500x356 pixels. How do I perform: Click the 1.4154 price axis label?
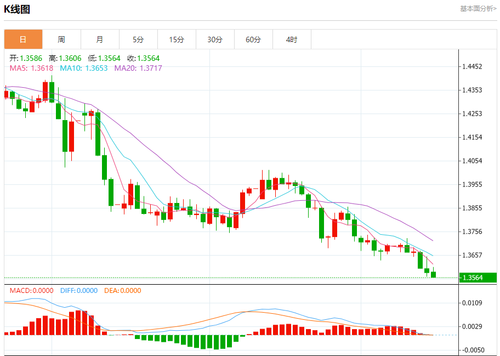(472, 138)
